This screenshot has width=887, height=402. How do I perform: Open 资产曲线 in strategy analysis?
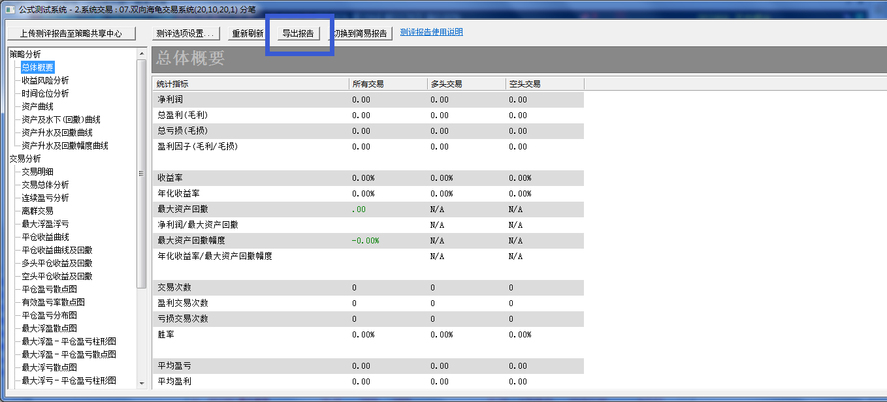tap(37, 106)
